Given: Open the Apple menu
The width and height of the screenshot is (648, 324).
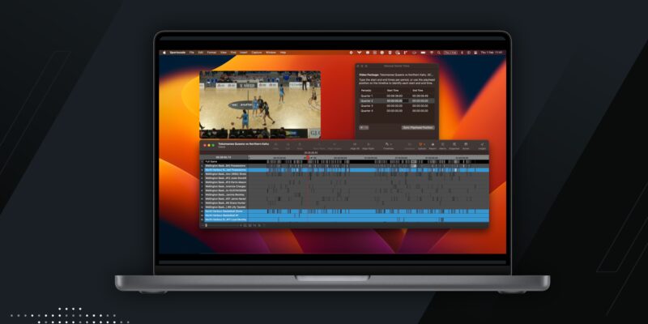Looking at the screenshot, I should point(164,53).
